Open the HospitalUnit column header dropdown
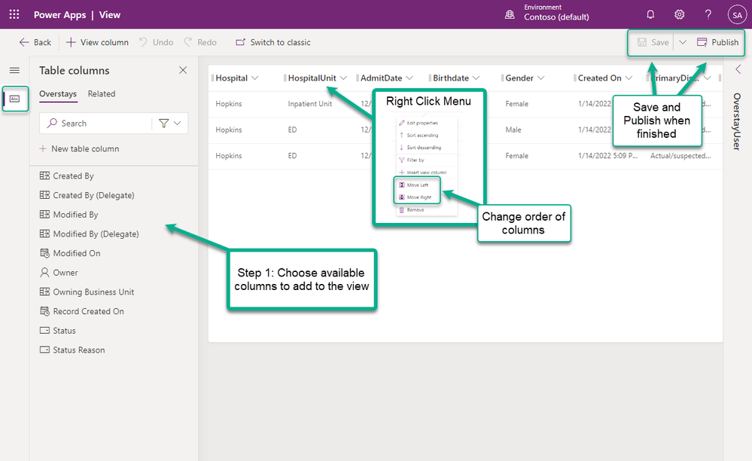The image size is (752, 461). pyautogui.click(x=343, y=78)
